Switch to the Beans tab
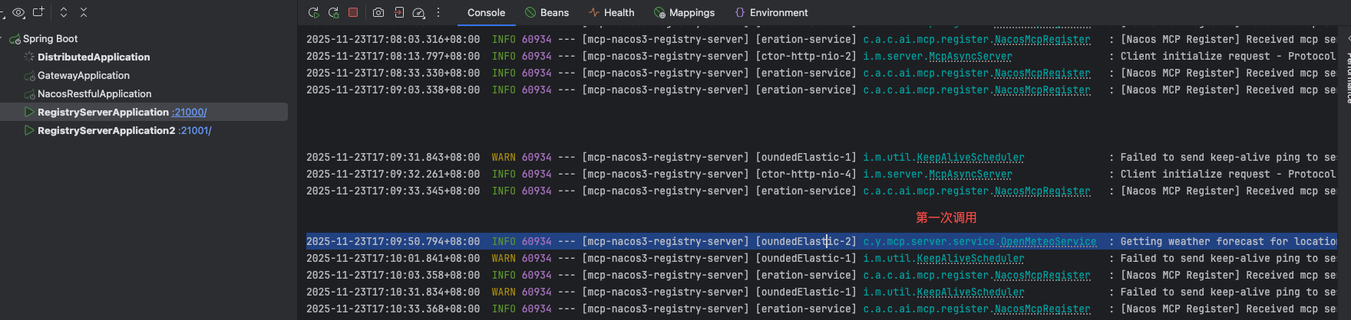 point(547,12)
